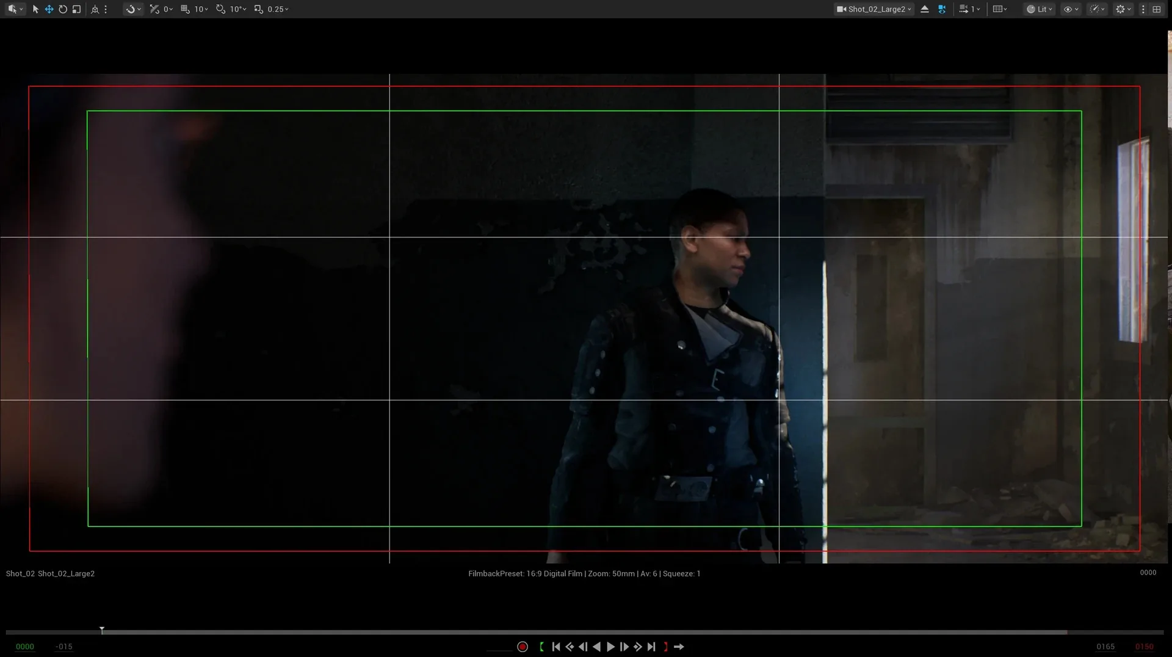Go to the end of sequence
The height and width of the screenshot is (657, 1172).
click(x=651, y=647)
